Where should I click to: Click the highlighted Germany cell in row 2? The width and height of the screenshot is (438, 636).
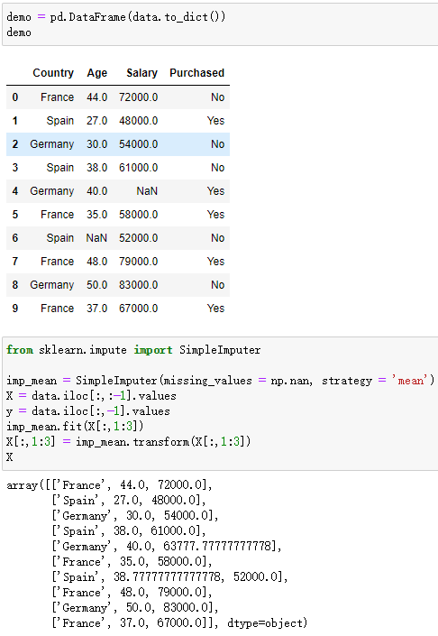click(52, 144)
